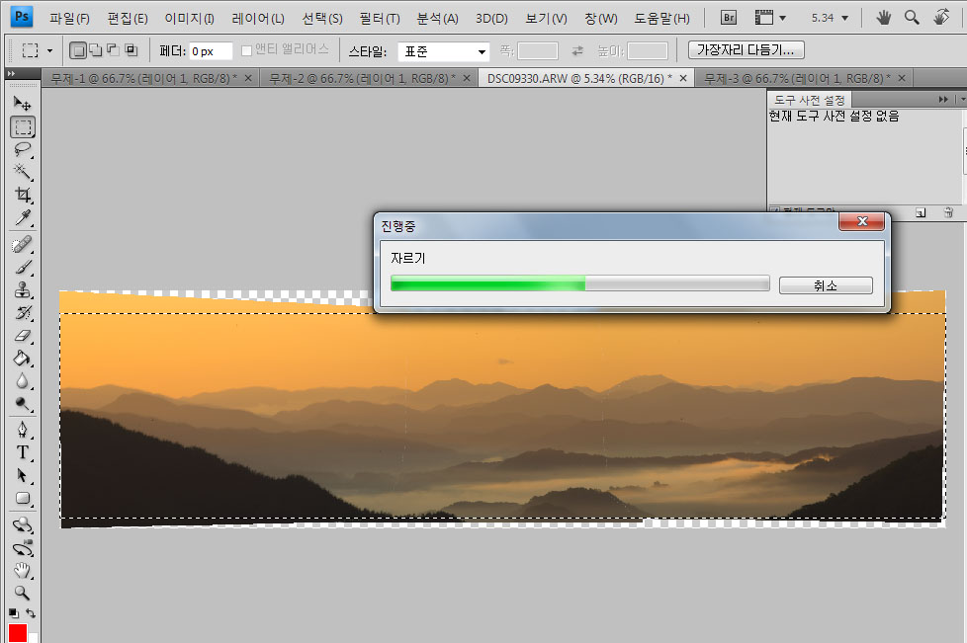Image resolution: width=967 pixels, height=643 pixels.
Task: Enable the 앤티 앨리어스 checkbox
Action: (x=247, y=50)
